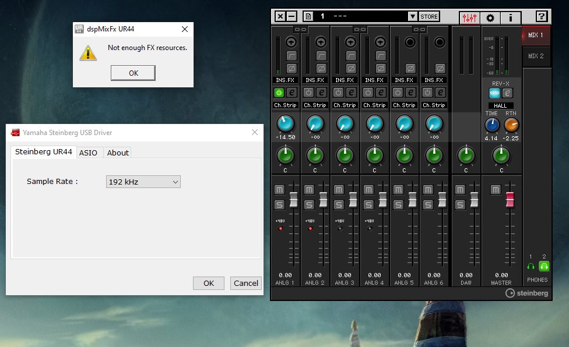Select PHONES 1 headphone icon

point(531,267)
